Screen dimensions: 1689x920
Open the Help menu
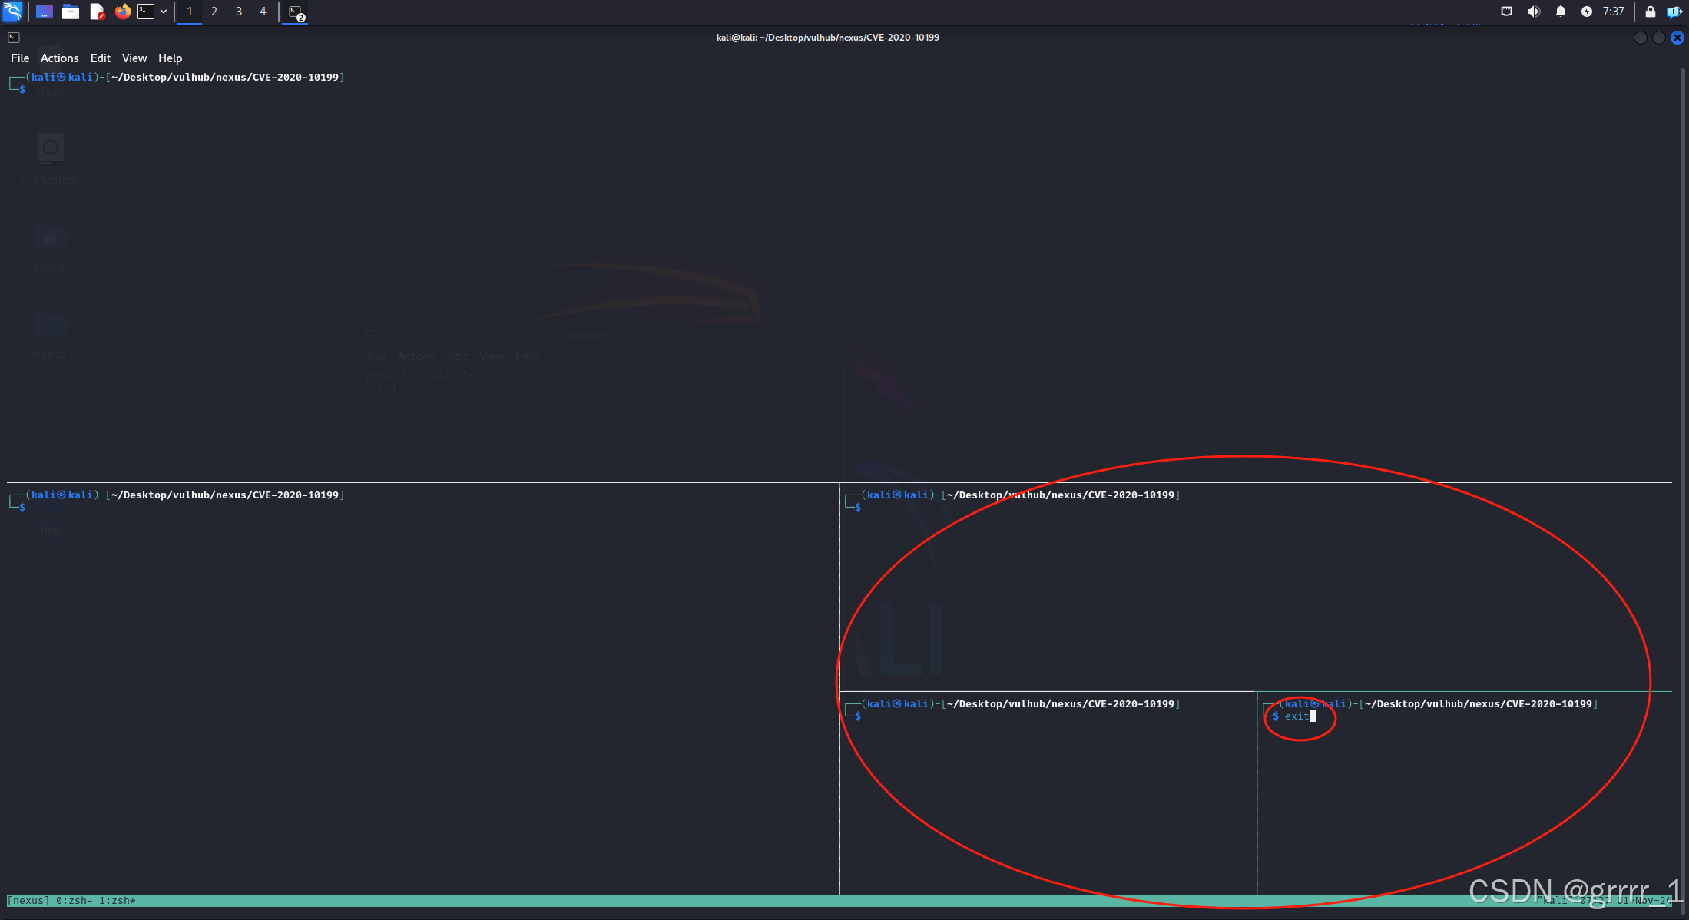pos(170,58)
